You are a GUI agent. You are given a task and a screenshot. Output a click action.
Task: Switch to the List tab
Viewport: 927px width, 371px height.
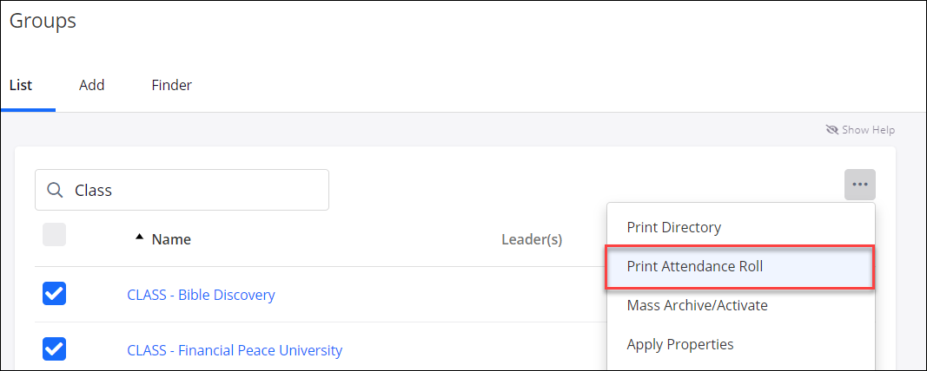click(x=21, y=85)
